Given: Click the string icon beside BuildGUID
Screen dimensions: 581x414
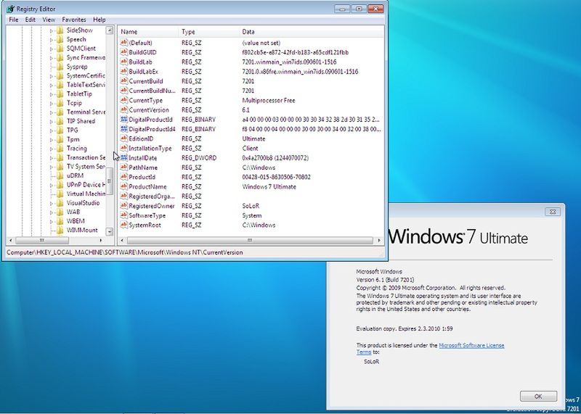Looking at the screenshot, I should (123, 52).
